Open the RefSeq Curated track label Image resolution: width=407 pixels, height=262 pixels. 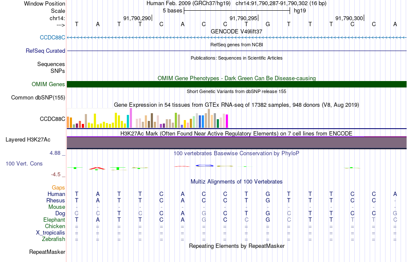point(45,51)
